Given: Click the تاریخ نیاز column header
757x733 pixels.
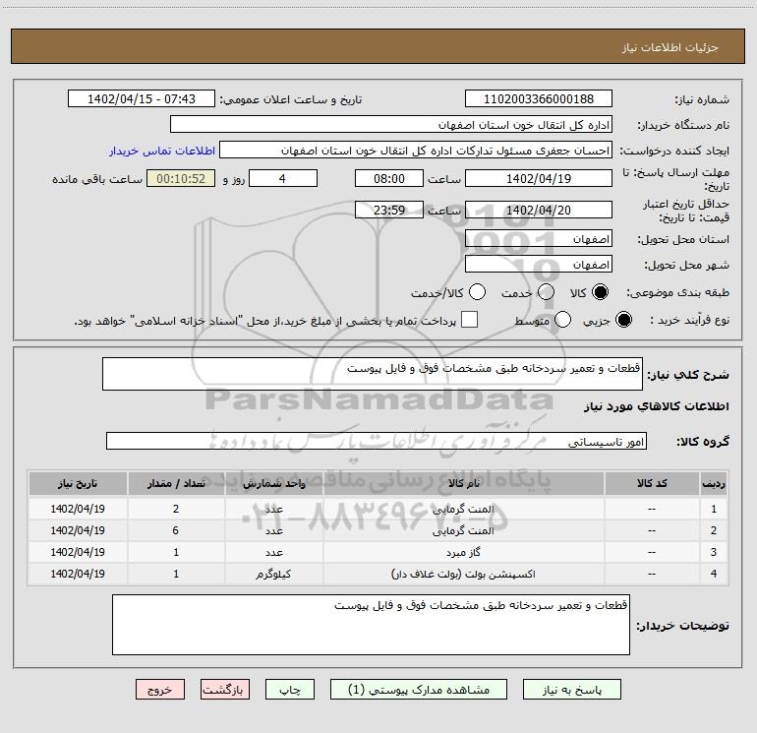Looking at the screenshot, I should point(78,484).
